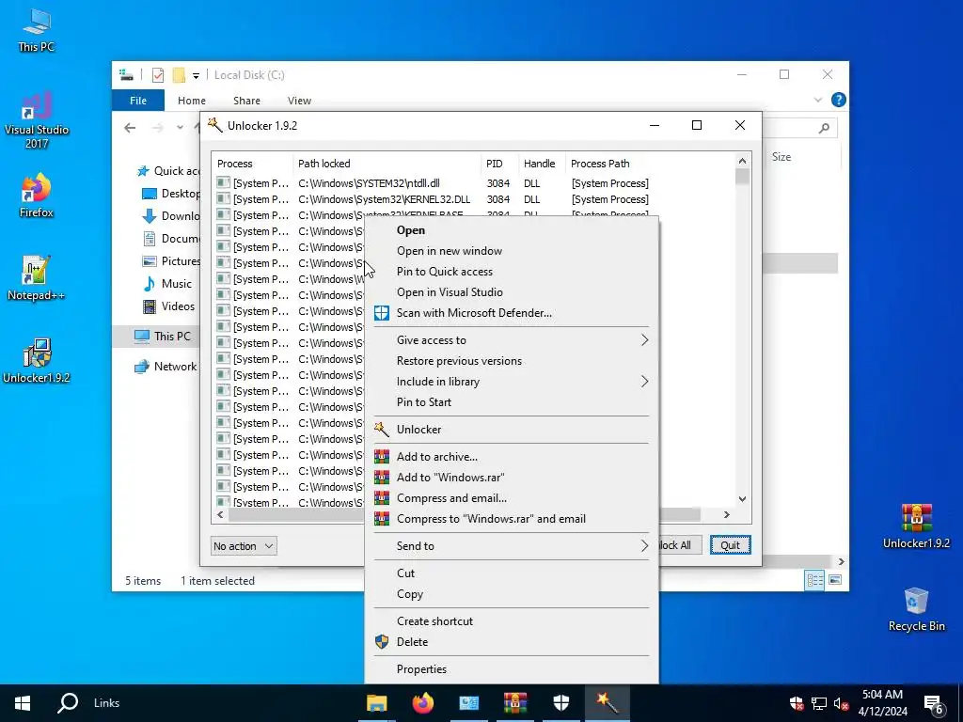
Task: Click the File Explorer taskbar icon
Action: (376, 703)
